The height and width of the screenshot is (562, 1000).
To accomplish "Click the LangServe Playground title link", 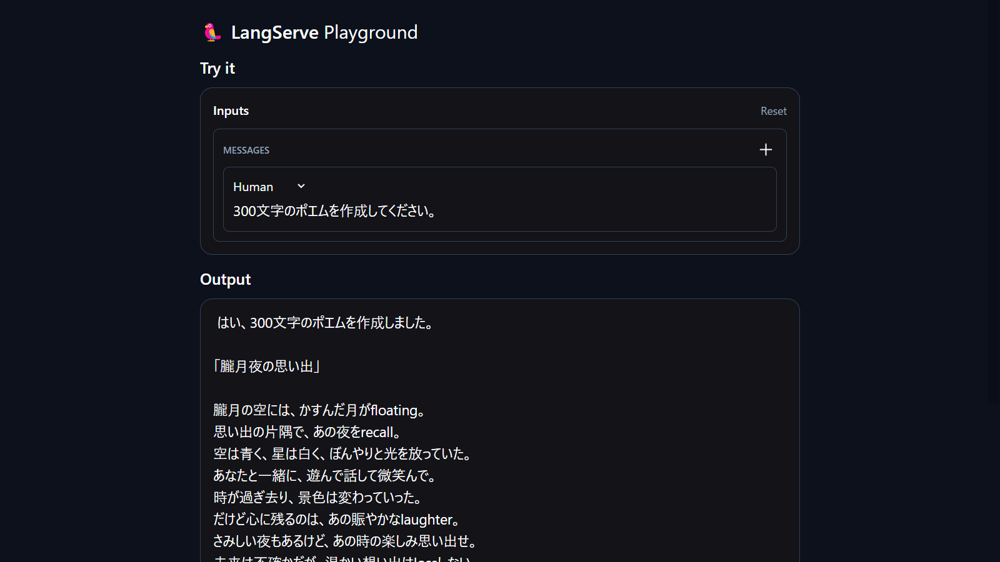I will 324,32.
